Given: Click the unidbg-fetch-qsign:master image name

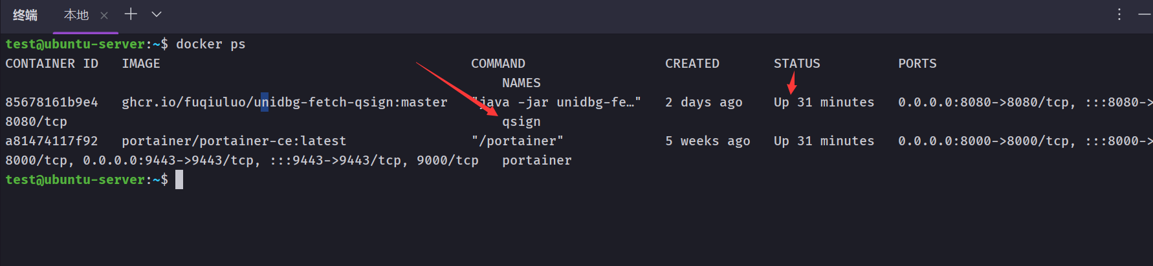Looking at the screenshot, I should pos(285,102).
